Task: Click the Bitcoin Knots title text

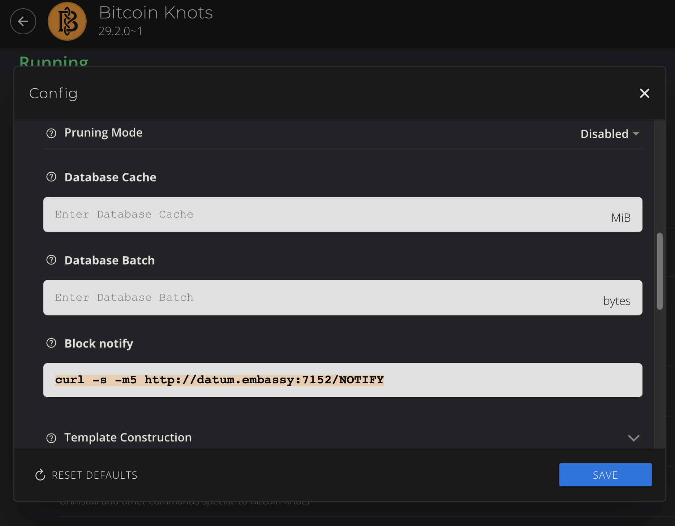Action: click(x=156, y=13)
